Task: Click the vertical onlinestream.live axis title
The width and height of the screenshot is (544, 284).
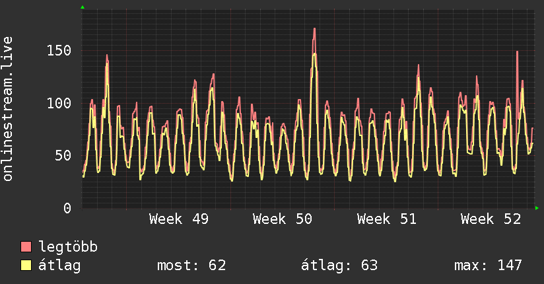Action: click(8, 109)
